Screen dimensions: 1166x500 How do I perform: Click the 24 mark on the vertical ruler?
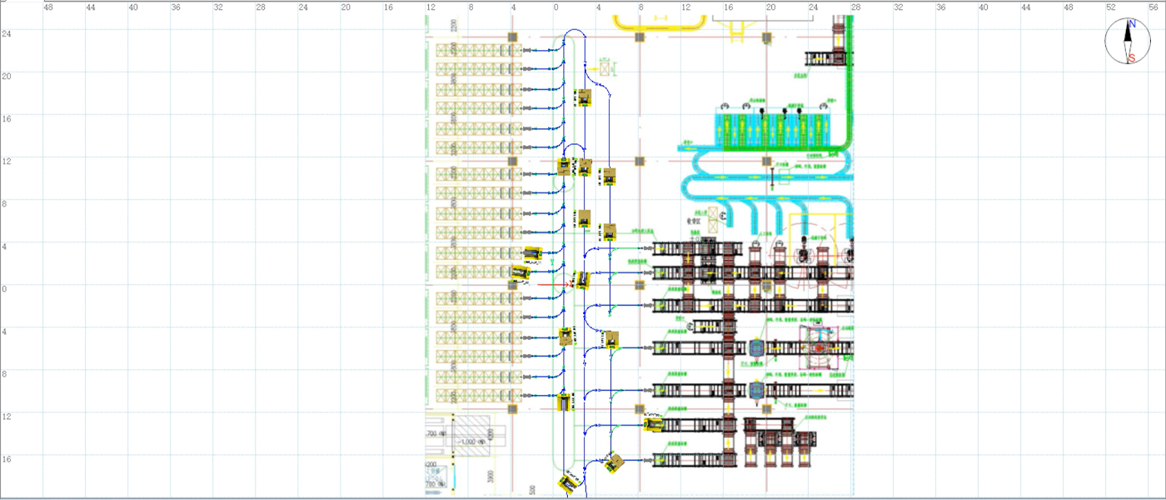6,34
